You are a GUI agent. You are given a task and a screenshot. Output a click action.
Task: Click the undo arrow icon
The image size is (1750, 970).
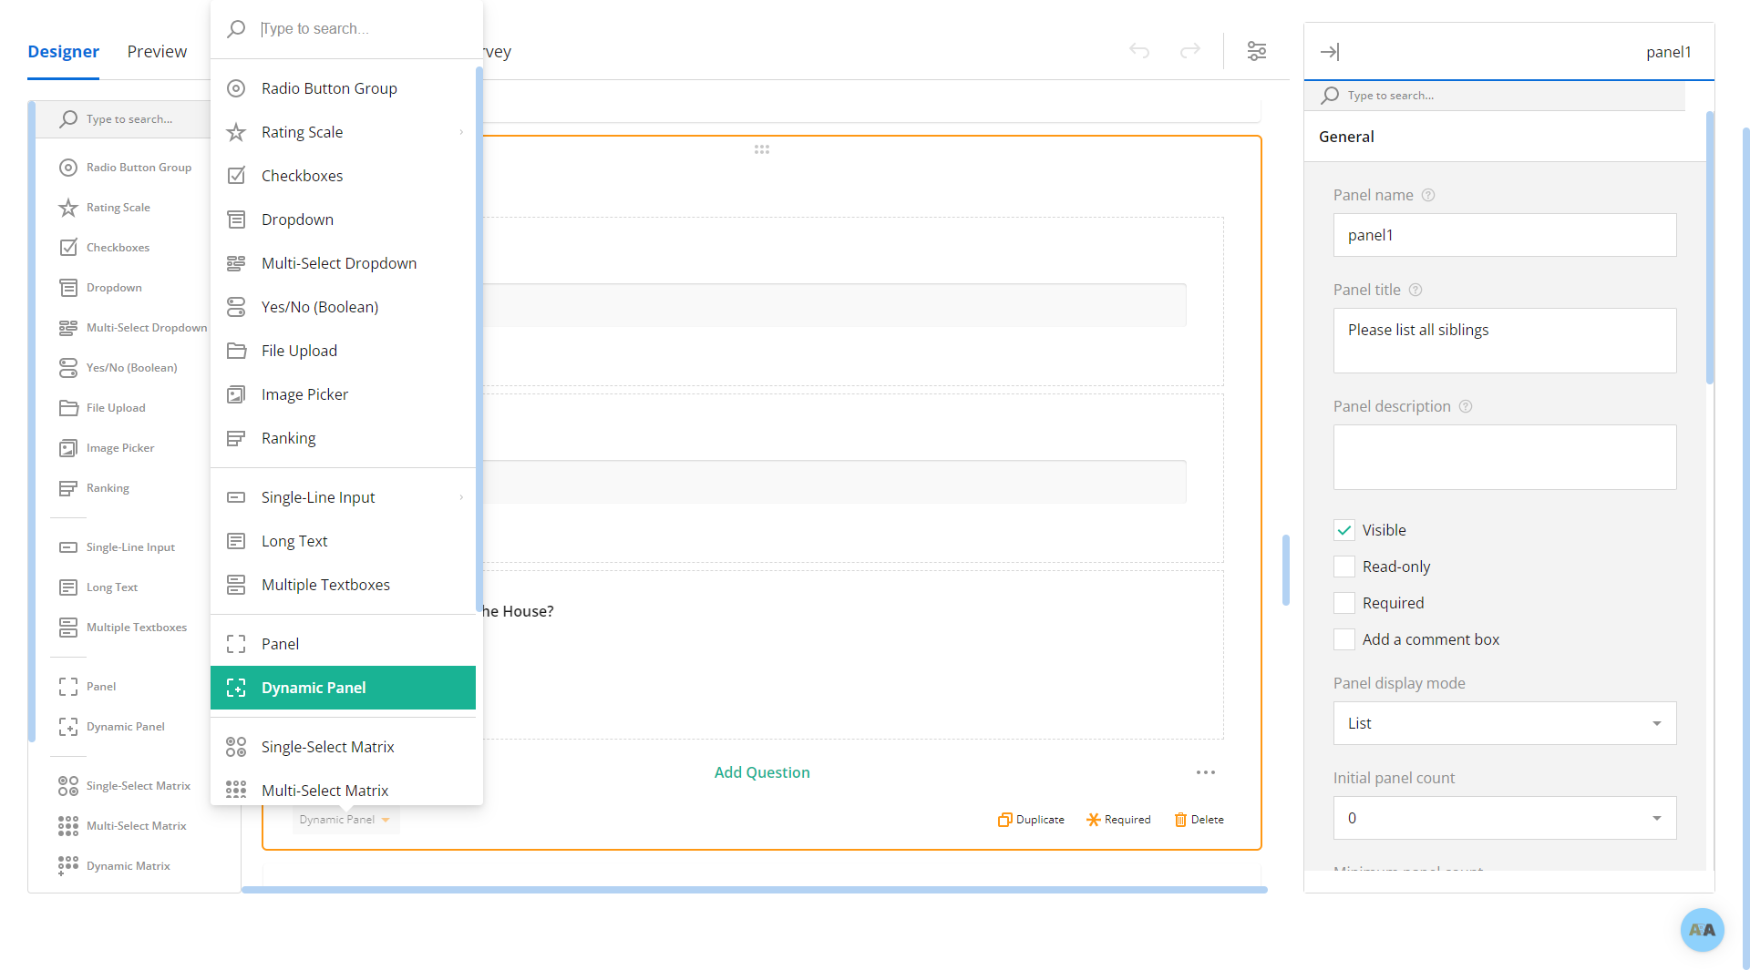(1139, 51)
